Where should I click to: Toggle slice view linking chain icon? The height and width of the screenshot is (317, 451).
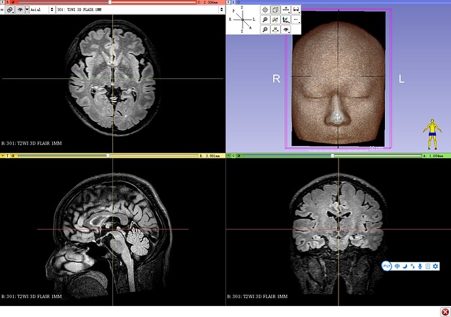10,10
